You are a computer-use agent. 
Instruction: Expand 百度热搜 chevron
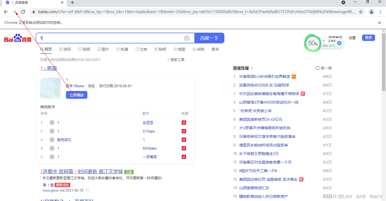click(x=252, y=68)
